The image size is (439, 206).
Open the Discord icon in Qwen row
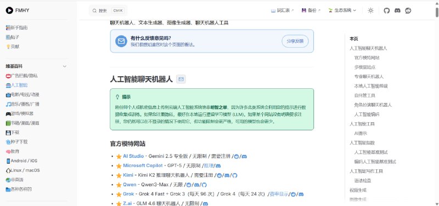tap(197, 185)
